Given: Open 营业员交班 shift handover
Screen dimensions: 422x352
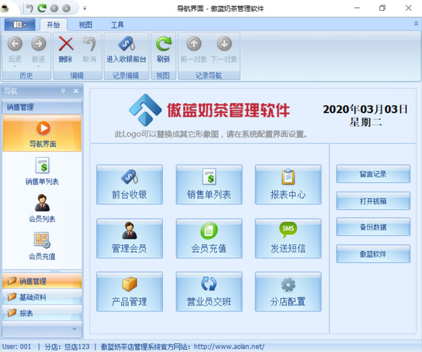Looking at the screenshot, I should click(x=209, y=291).
